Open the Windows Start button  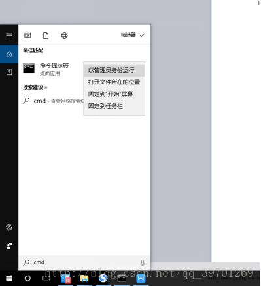point(9,278)
